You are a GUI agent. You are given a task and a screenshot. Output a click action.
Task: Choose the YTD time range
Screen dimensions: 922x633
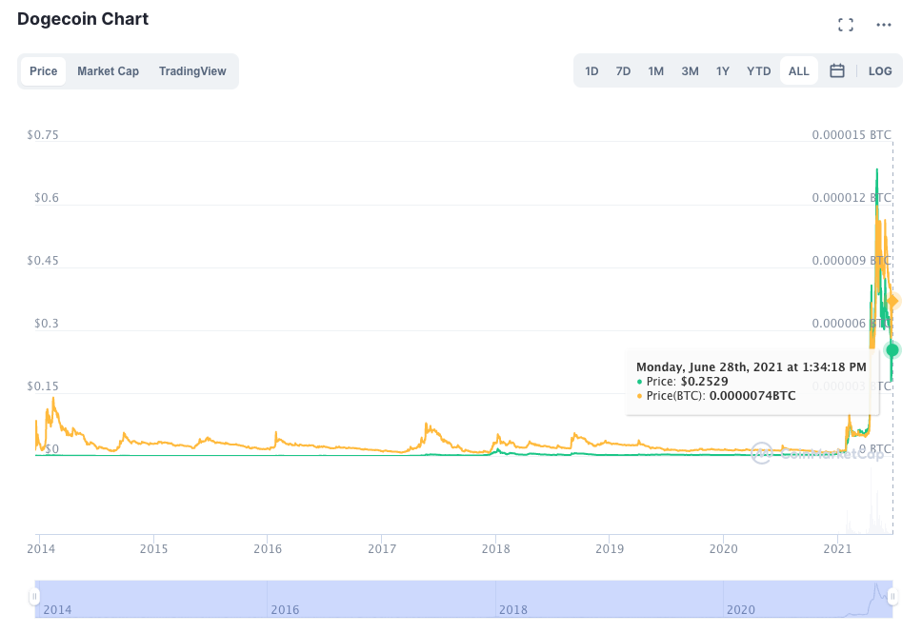[758, 70]
